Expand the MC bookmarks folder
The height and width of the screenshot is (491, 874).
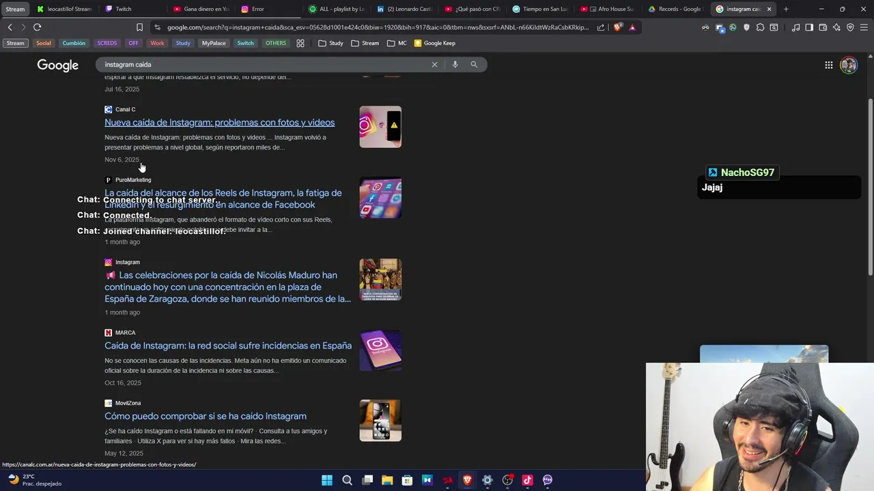397,43
